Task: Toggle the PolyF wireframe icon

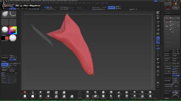Action: click(158, 71)
